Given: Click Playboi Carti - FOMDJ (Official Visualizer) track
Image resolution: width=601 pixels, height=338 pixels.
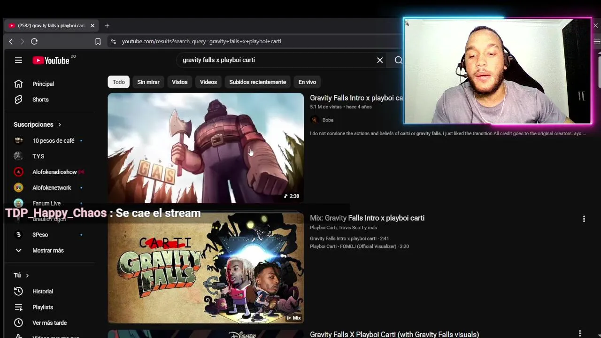Looking at the screenshot, I should [x=359, y=246].
